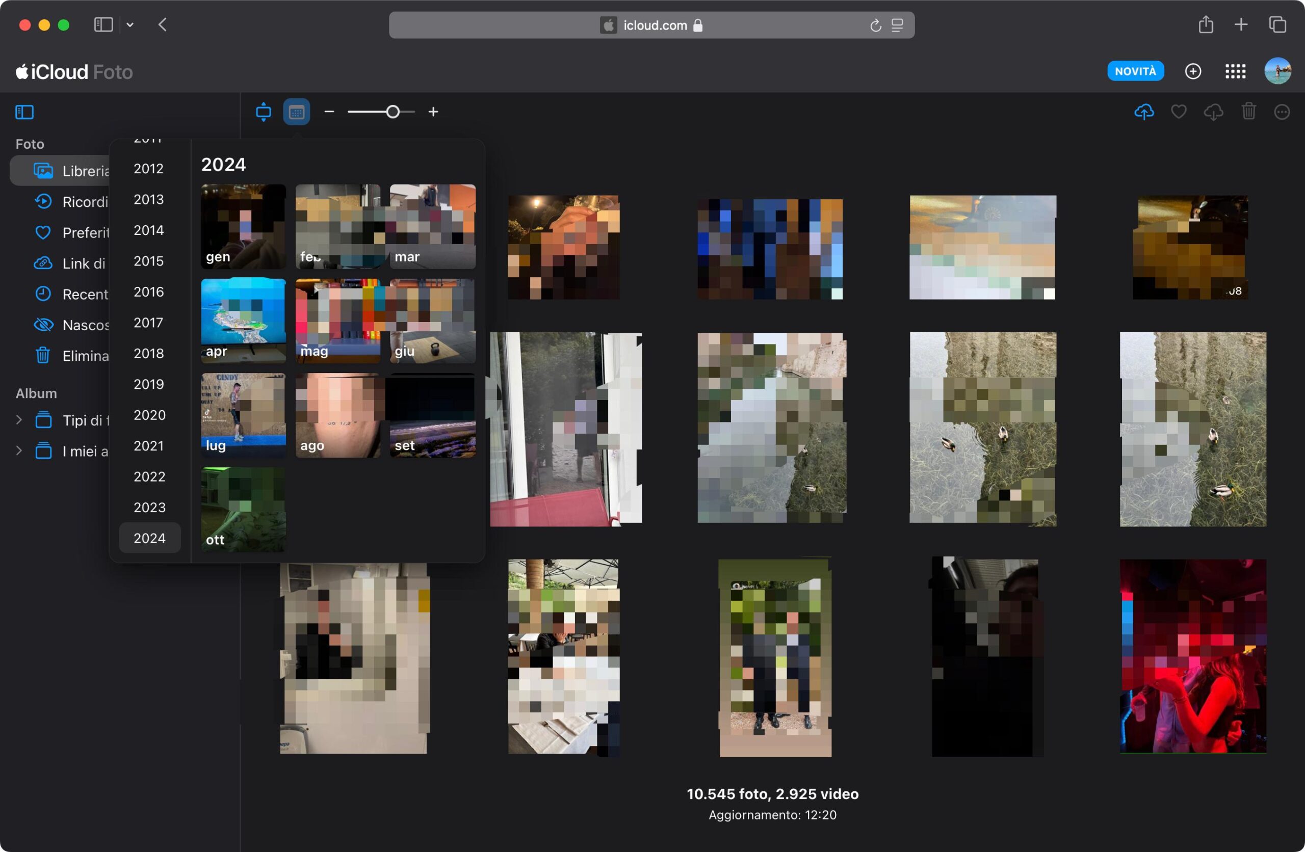Click the download from cloud icon
Screen dimensions: 1305x852
pos(1213,112)
